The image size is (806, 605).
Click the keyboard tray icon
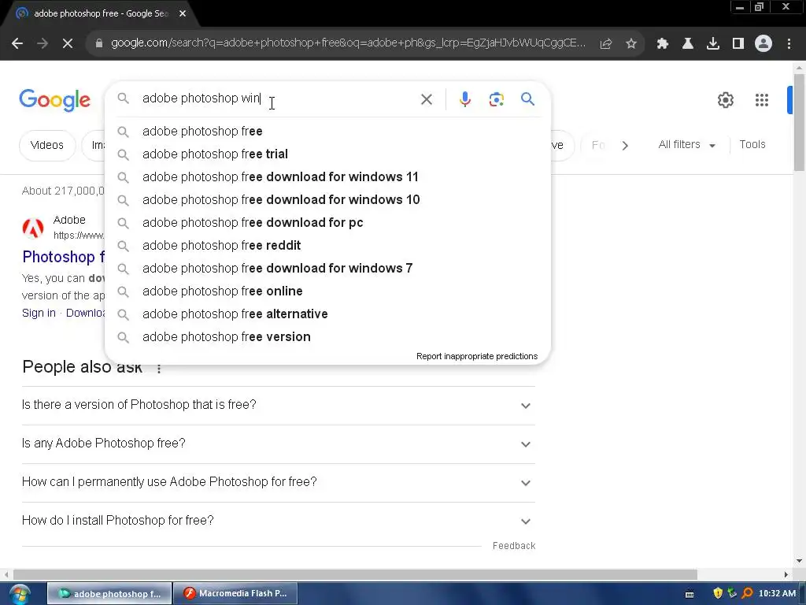tap(690, 594)
